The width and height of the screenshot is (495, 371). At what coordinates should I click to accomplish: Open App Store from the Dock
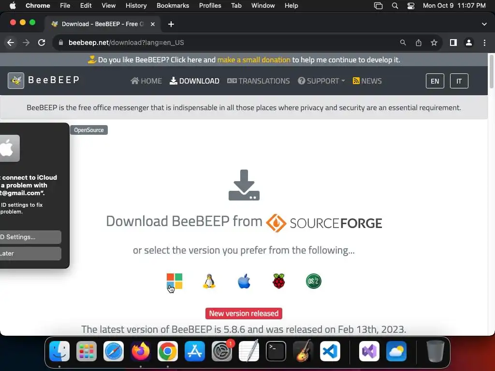click(195, 351)
